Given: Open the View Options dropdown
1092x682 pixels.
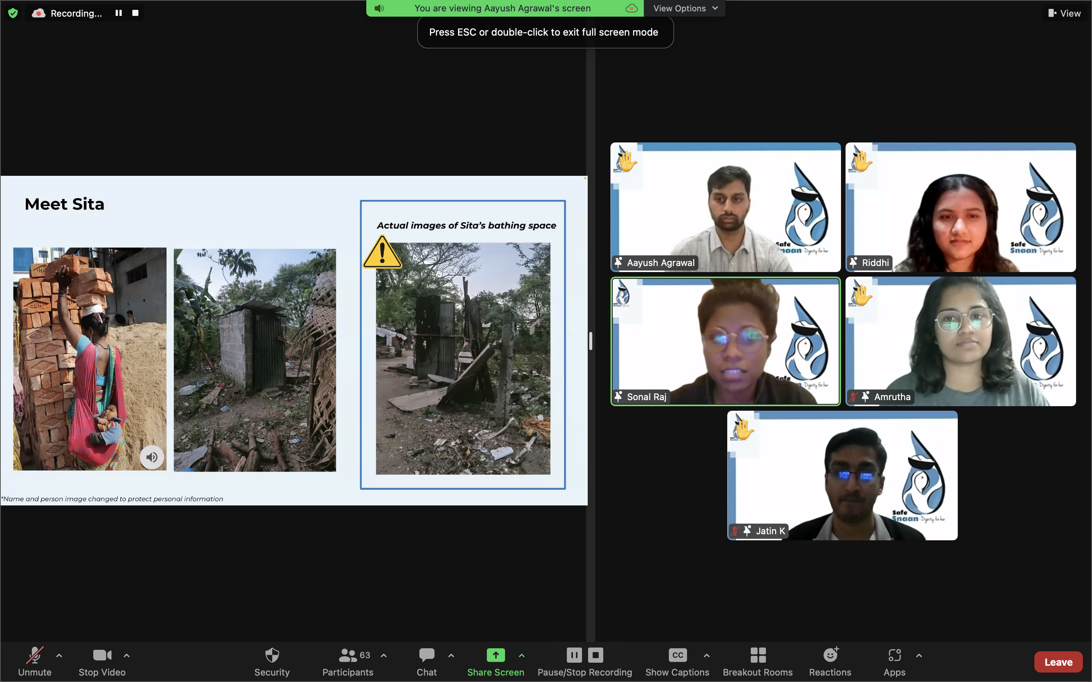Looking at the screenshot, I should pos(684,8).
